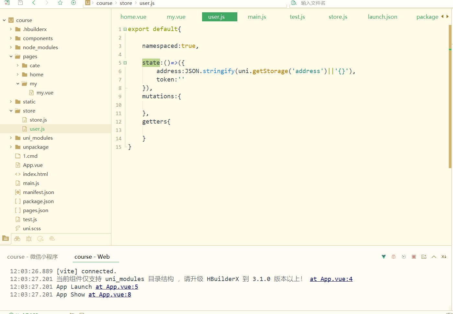Open manifest.json in the file tree
This screenshot has width=453, height=314.
click(x=38, y=192)
